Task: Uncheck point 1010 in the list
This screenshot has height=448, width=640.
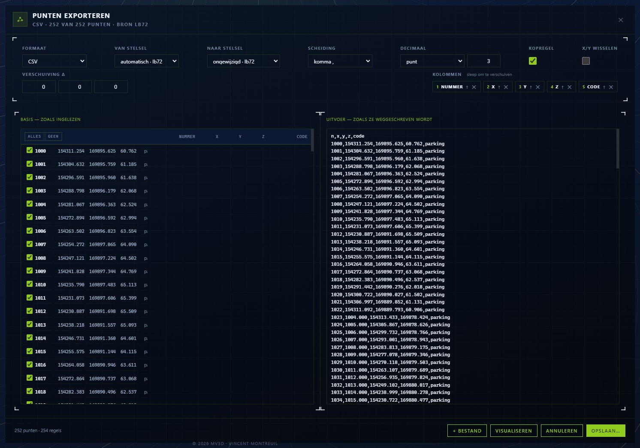Action: (30, 284)
